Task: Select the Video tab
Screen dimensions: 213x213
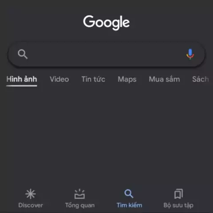Action: (59, 79)
